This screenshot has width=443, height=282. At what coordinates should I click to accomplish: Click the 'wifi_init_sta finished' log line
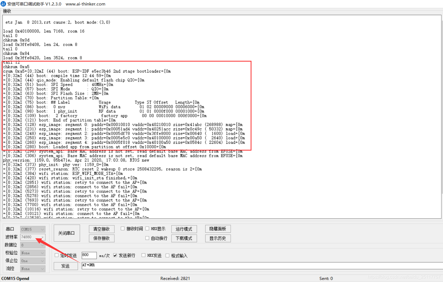click(70, 178)
